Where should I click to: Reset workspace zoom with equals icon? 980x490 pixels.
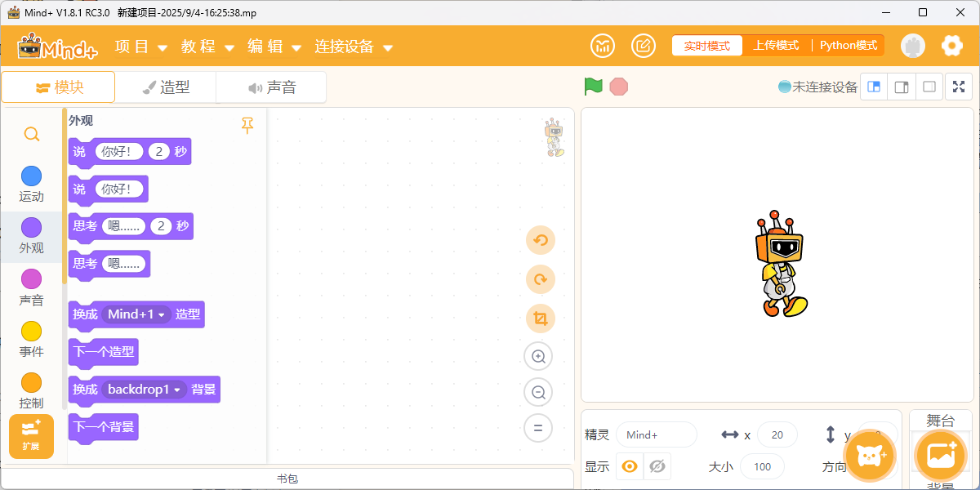coord(538,428)
